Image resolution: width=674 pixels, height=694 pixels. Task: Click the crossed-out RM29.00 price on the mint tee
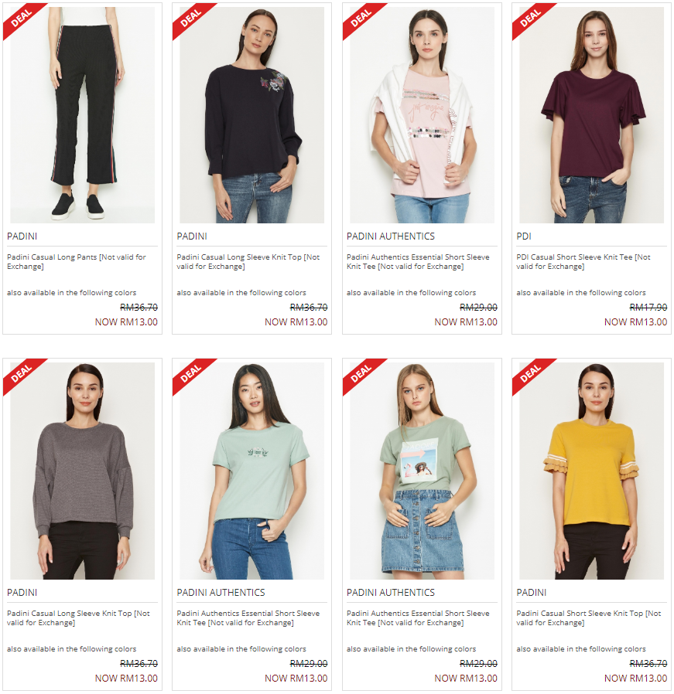(x=309, y=663)
